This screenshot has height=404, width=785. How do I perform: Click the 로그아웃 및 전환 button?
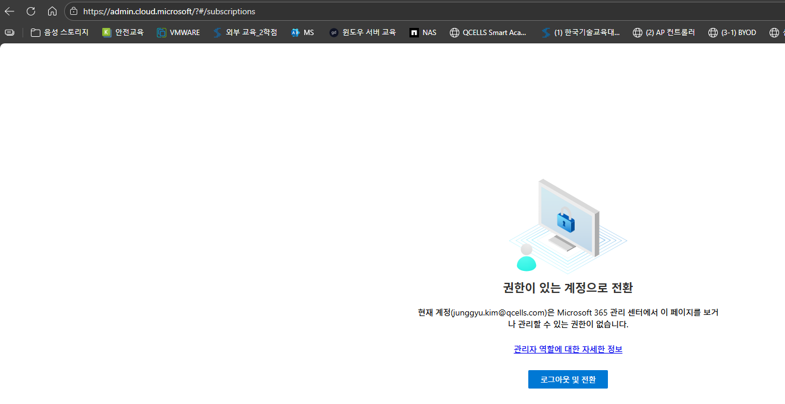pyautogui.click(x=568, y=379)
